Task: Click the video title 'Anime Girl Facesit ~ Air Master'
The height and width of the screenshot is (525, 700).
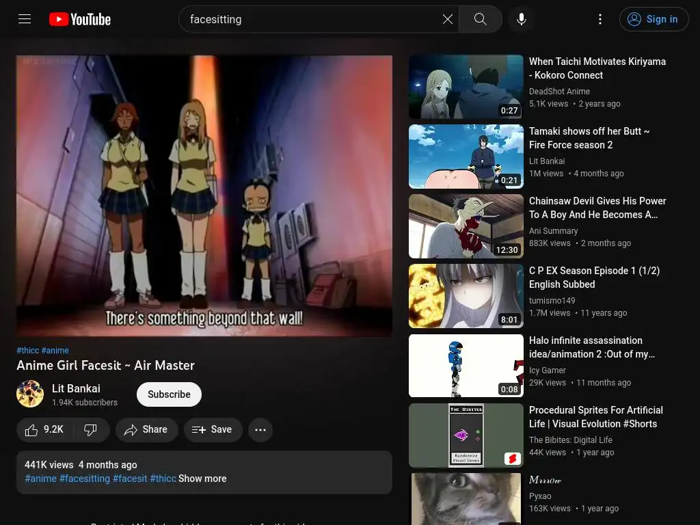Action: coord(105,365)
